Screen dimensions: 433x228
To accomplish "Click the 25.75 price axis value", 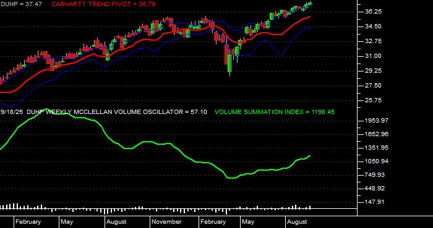I will point(373,100).
